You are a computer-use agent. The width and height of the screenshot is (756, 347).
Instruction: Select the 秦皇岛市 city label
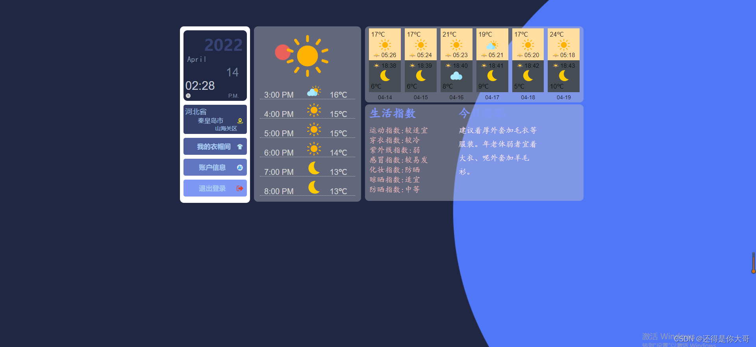[x=210, y=121]
